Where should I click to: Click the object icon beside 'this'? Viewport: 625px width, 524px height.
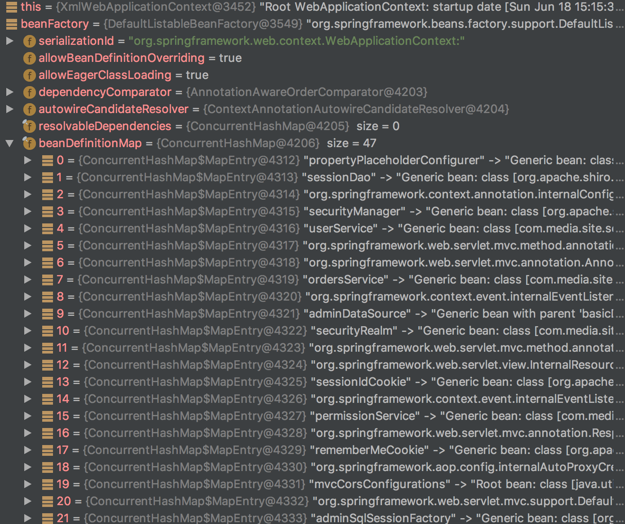pos(12,7)
